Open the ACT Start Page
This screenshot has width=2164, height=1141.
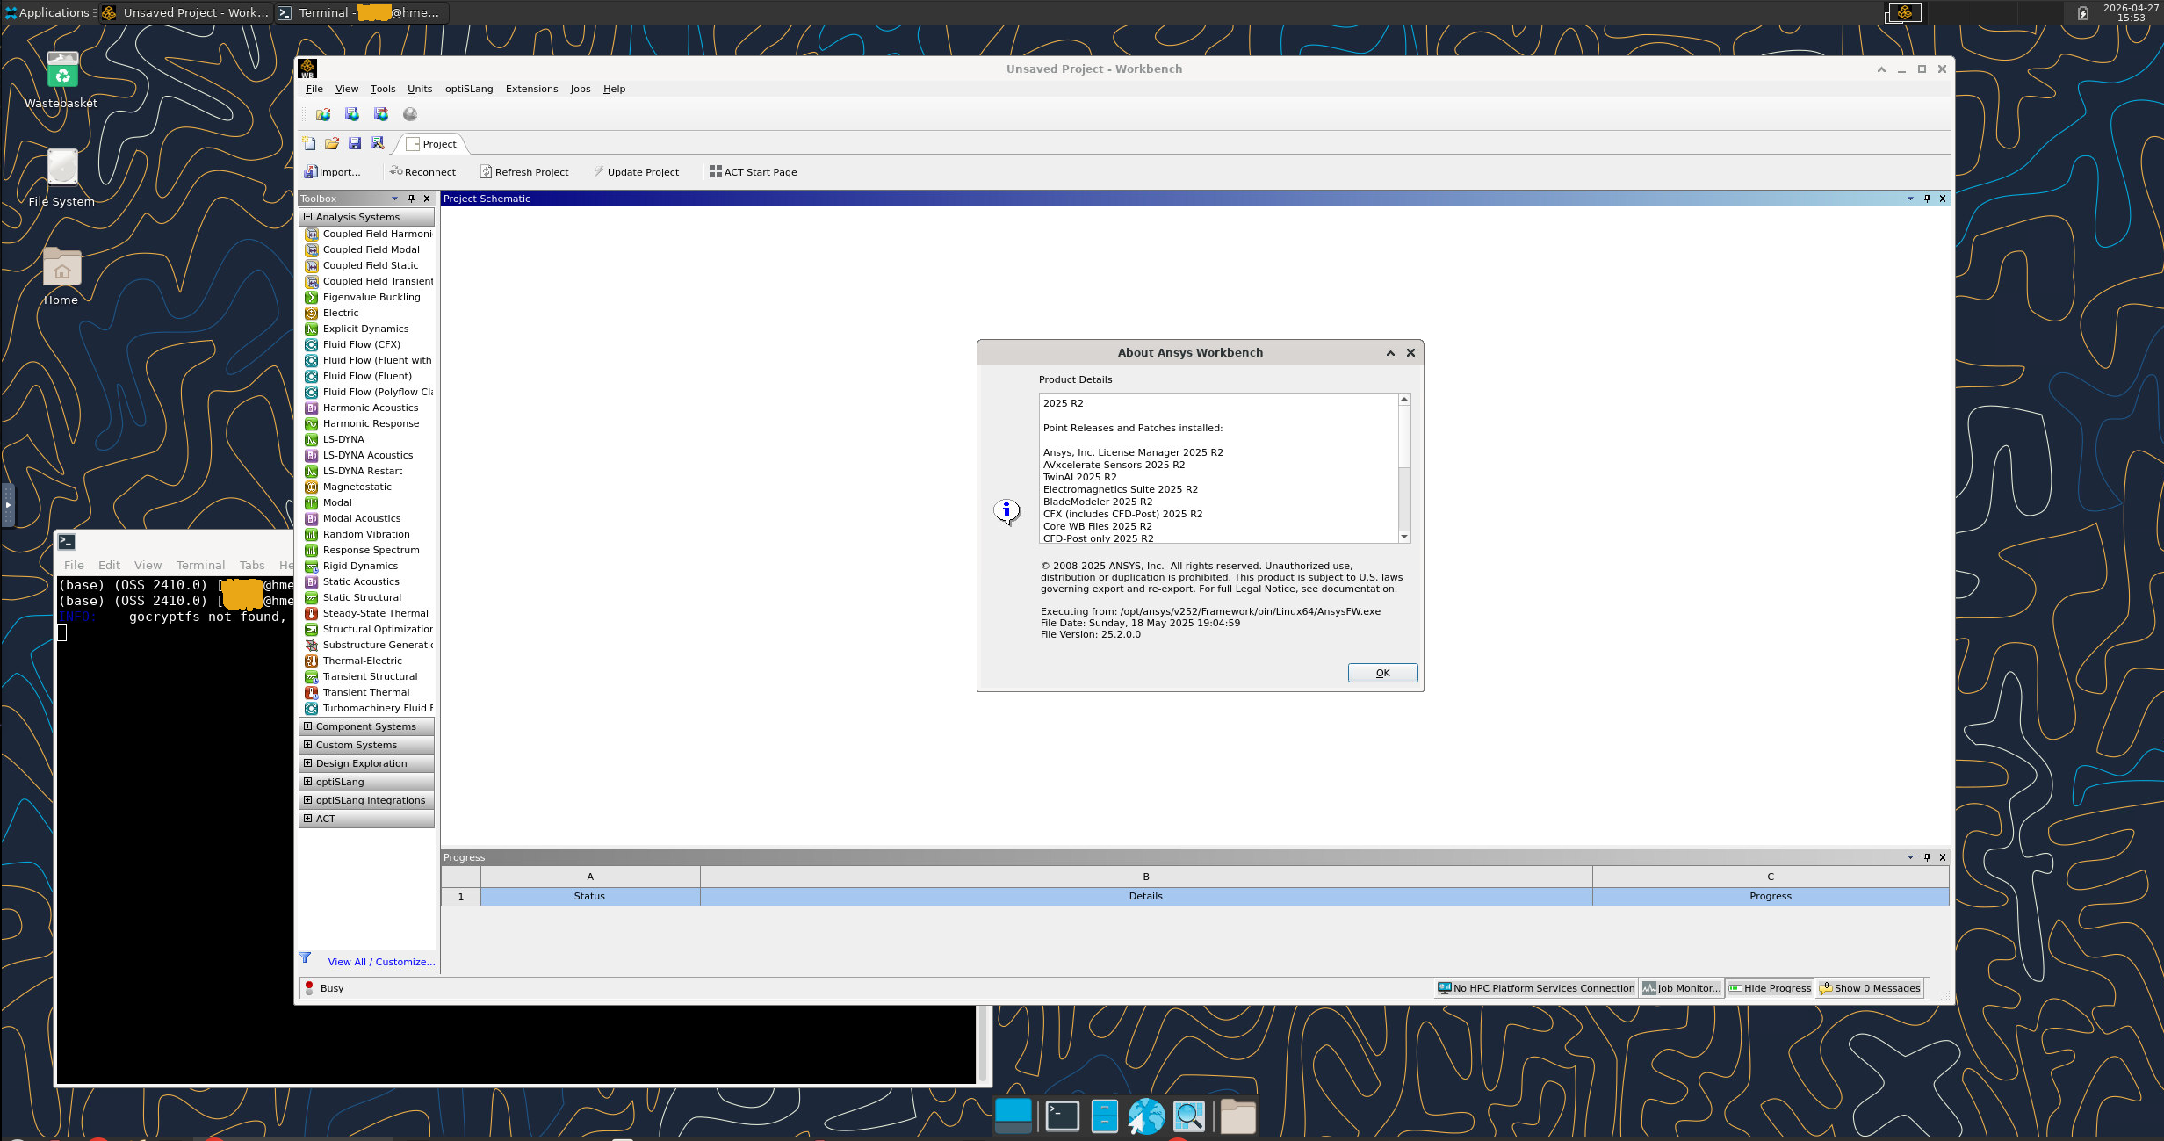pyautogui.click(x=754, y=172)
